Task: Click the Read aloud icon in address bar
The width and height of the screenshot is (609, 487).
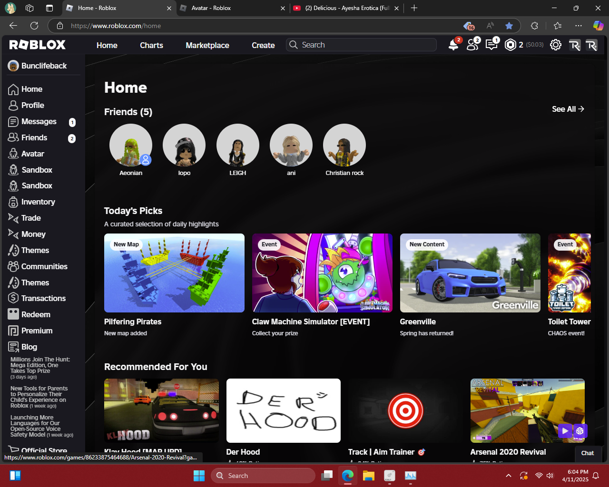Action: (490, 26)
